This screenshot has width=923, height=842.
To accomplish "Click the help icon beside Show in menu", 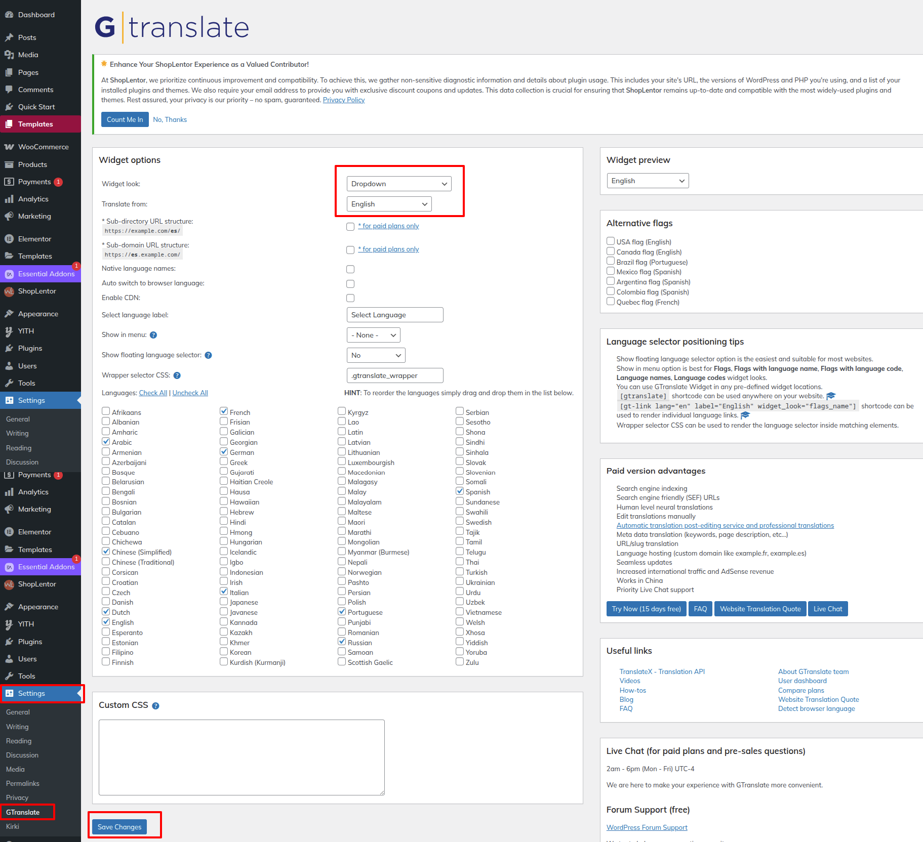I will [153, 335].
